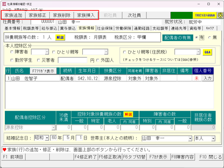Click the F7フリガナ表示 button in the 氏名 header
The width and height of the screenshot is (224, 168).
coord(43,71)
